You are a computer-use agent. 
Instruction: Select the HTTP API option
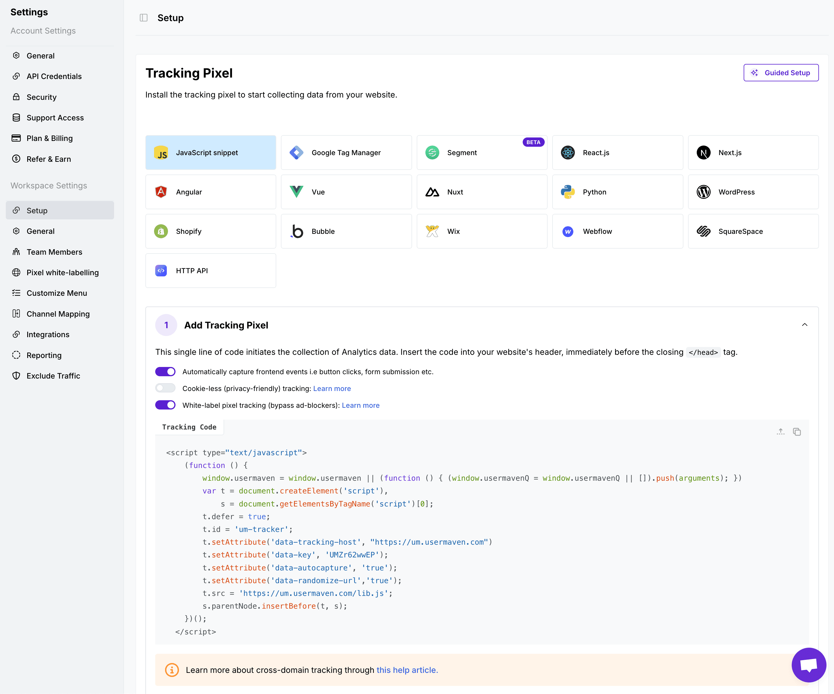[x=211, y=271]
